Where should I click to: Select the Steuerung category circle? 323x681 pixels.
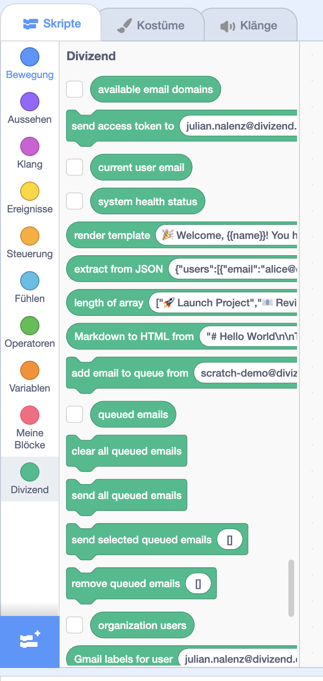point(30,236)
